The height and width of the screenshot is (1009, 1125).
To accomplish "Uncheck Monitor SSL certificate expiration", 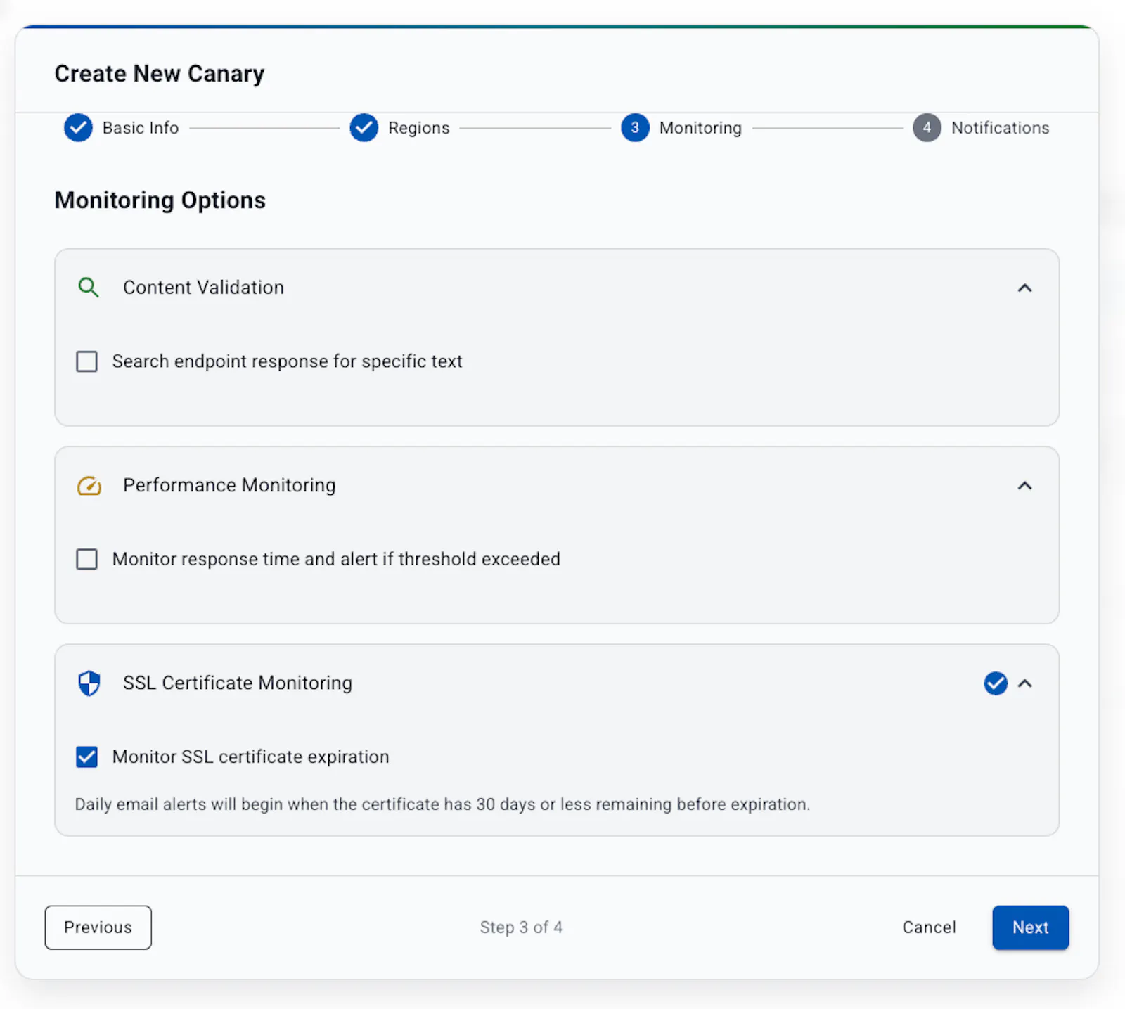I will pyautogui.click(x=86, y=757).
